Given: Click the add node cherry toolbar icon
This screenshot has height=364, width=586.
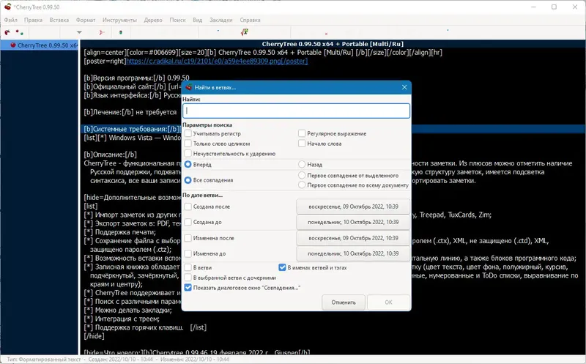Looking at the screenshot, I should tap(7, 32).
